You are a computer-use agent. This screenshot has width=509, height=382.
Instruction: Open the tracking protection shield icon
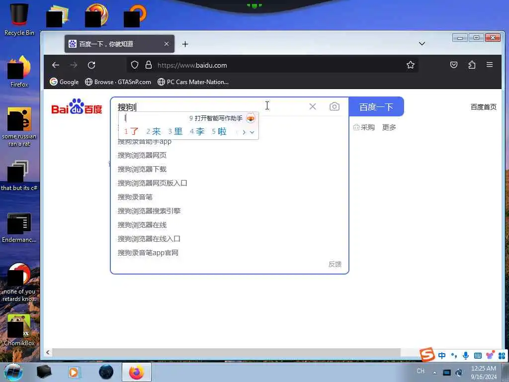[135, 65]
